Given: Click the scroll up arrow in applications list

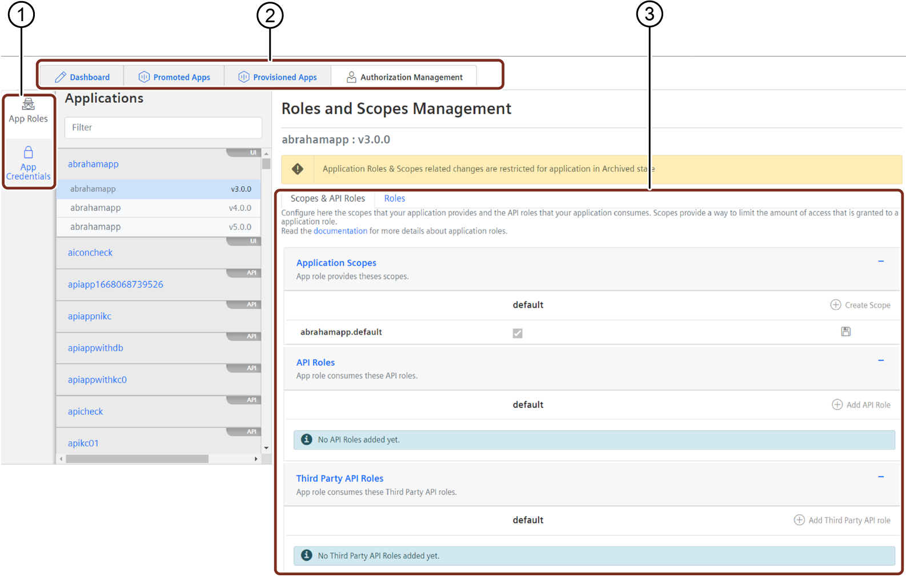Looking at the screenshot, I should (x=266, y=154).
